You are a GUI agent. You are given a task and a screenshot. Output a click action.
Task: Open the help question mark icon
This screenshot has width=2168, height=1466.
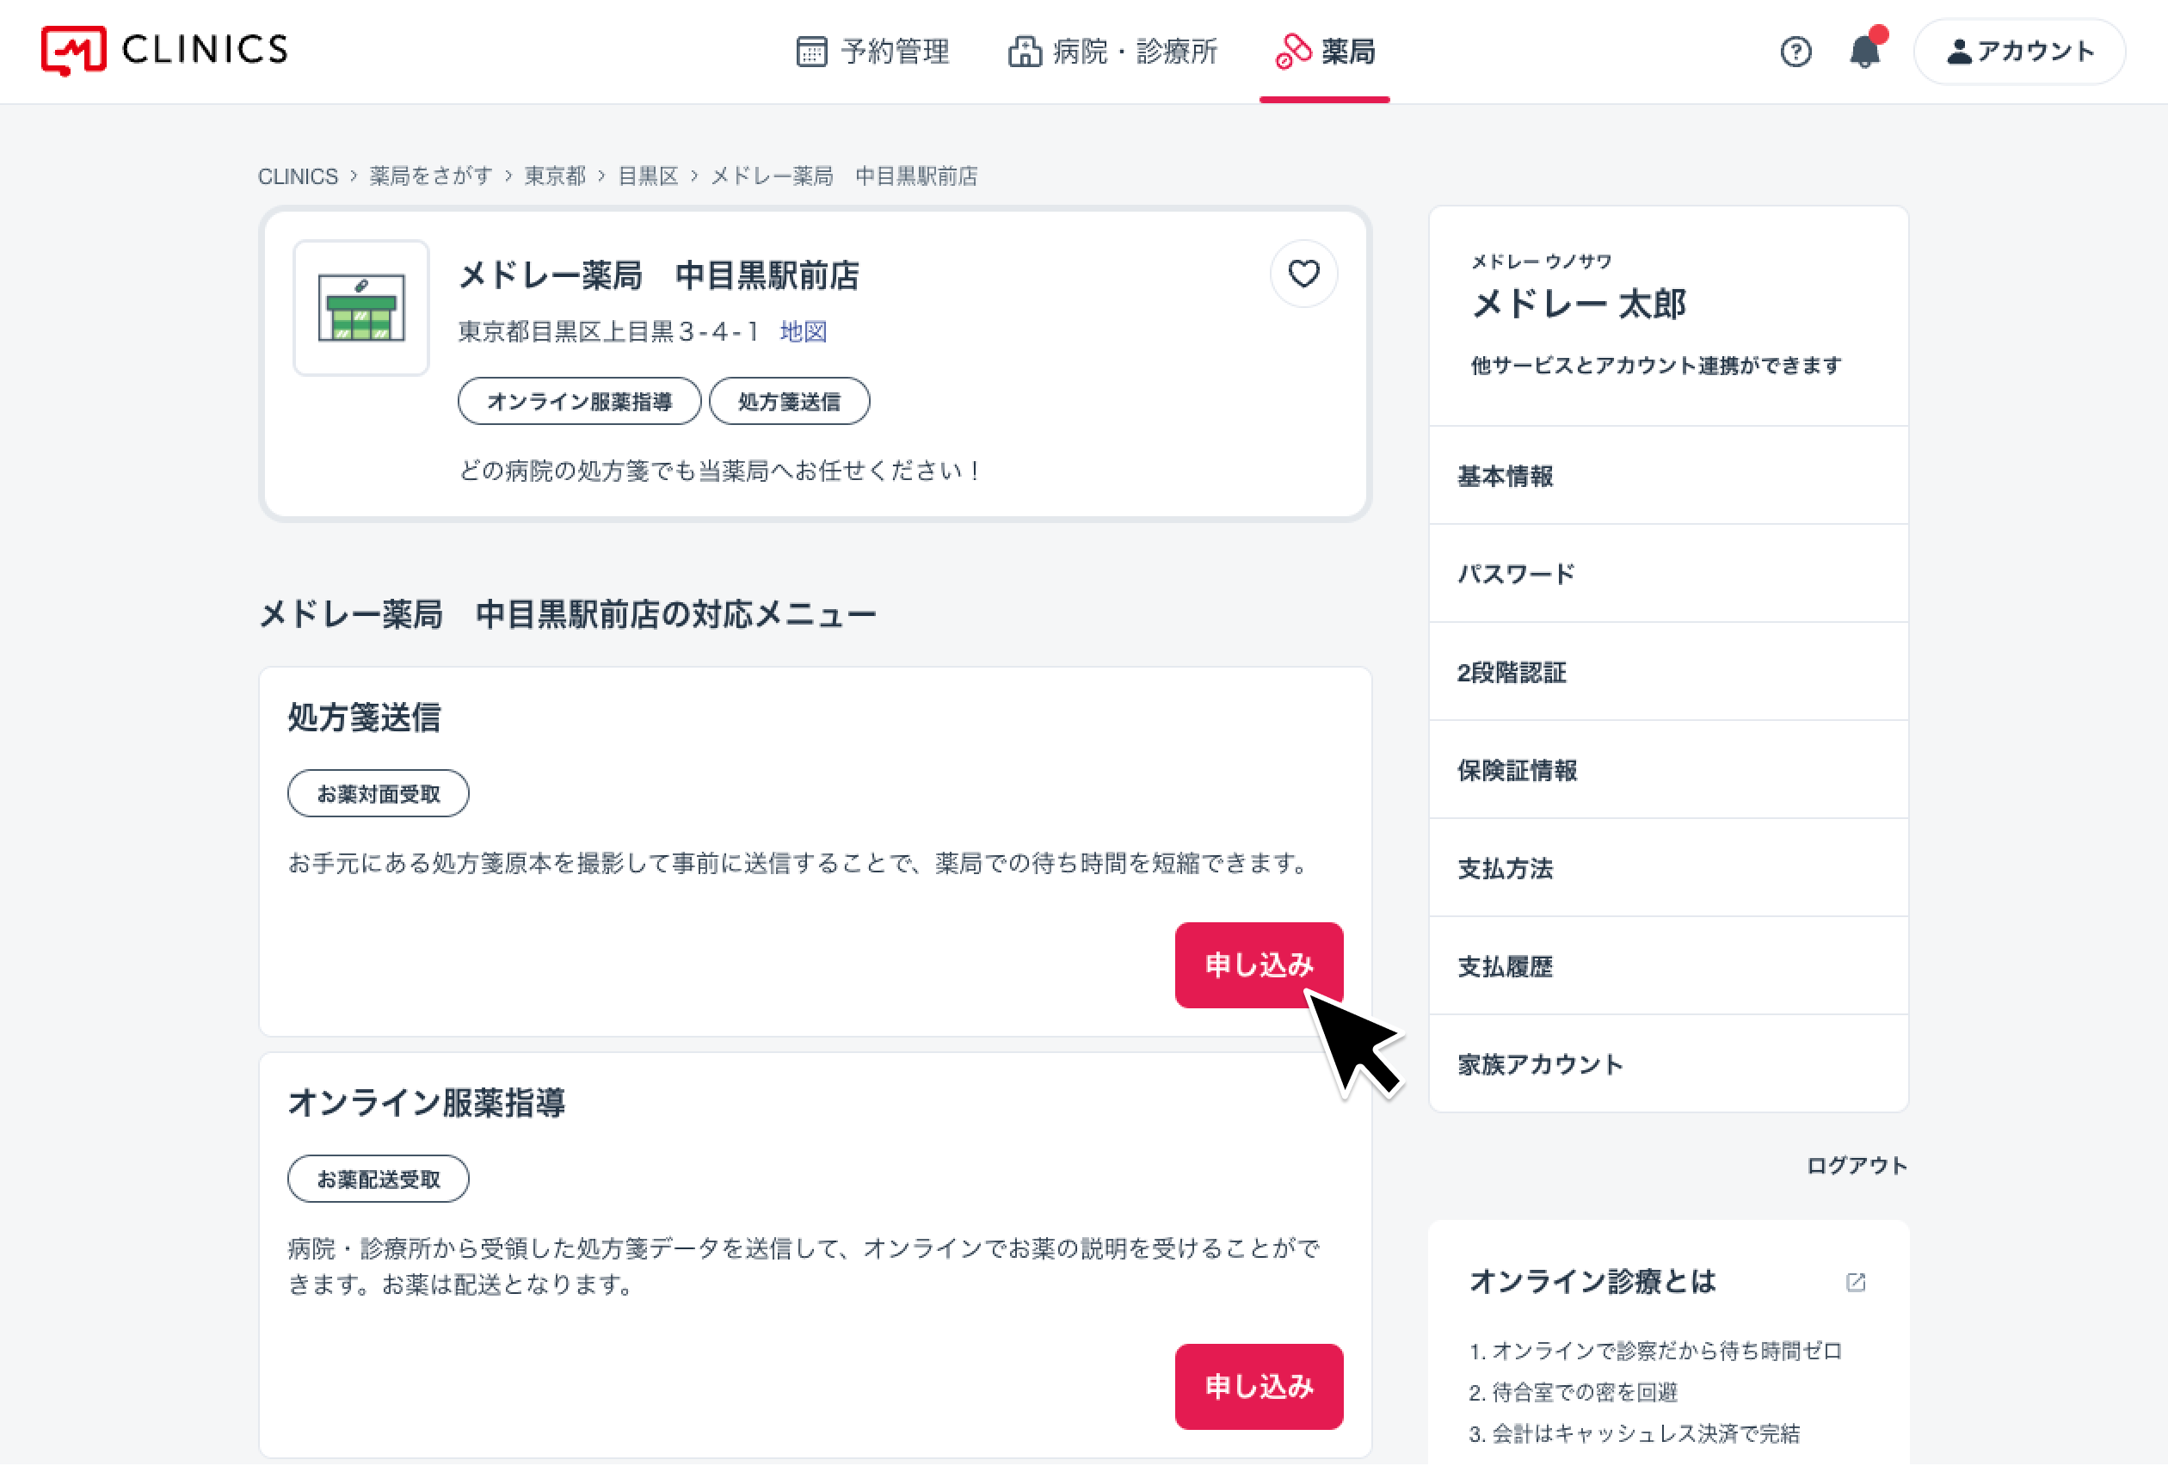tap(1795, 52)
